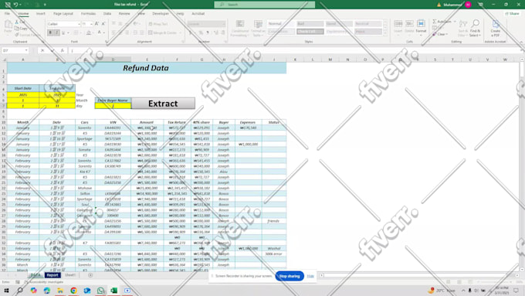Click the Refund Data title cell

pos(147,68)
